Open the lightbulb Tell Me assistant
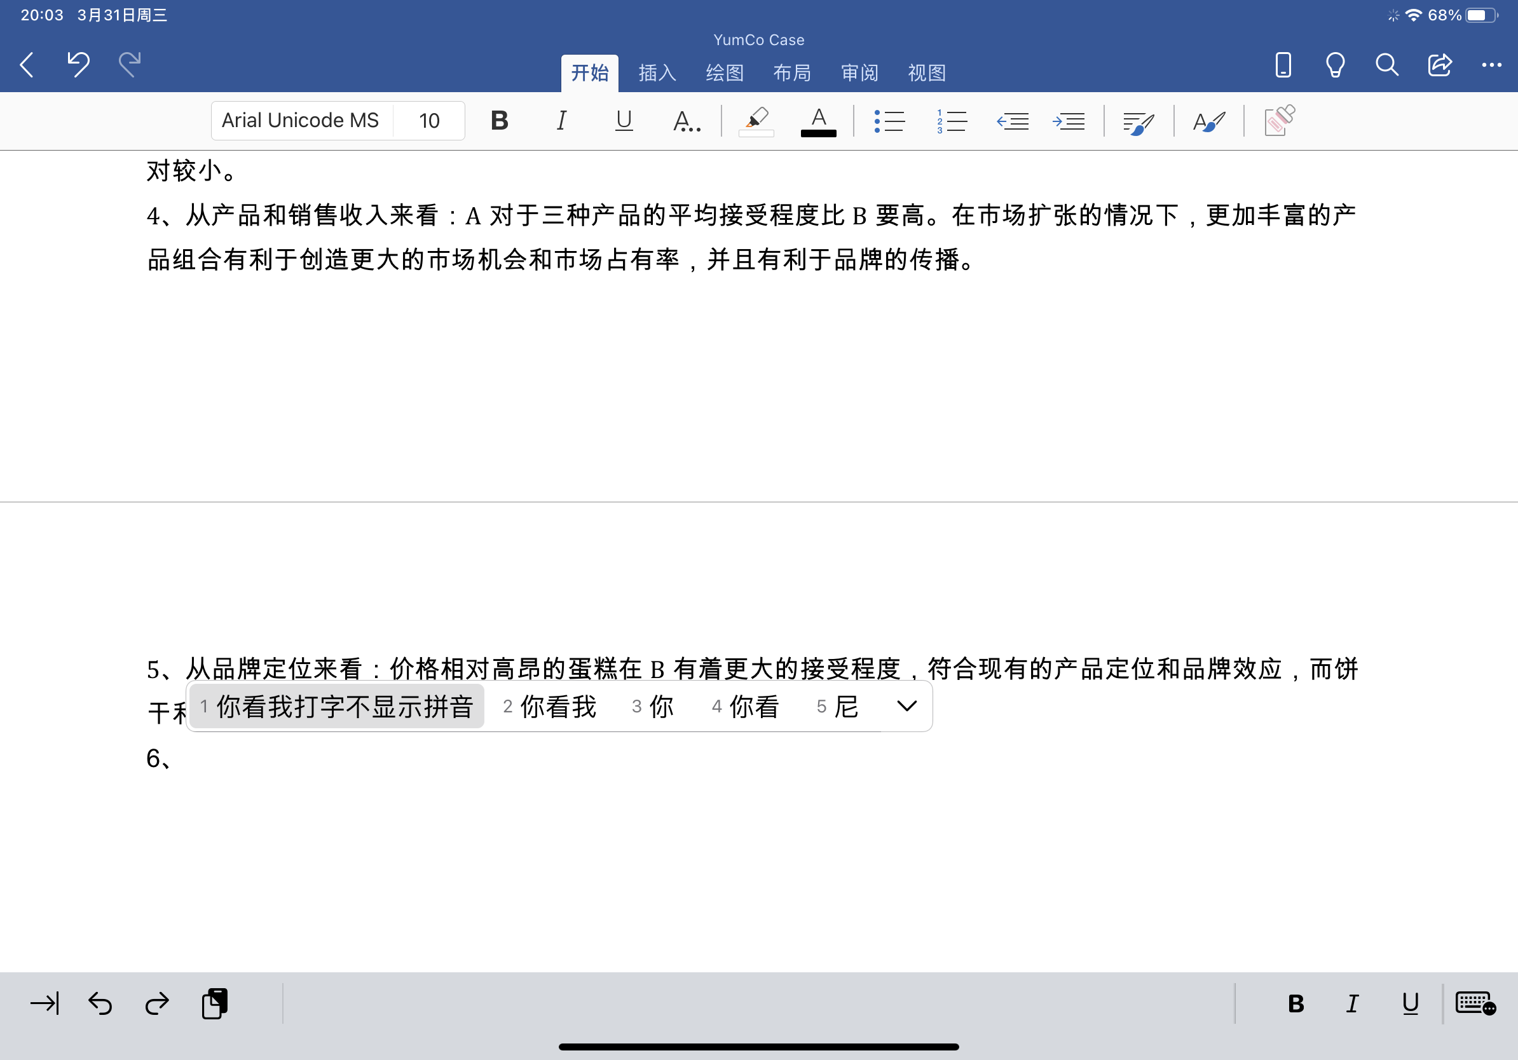 pyautogui.click(x=1335, y=65)
